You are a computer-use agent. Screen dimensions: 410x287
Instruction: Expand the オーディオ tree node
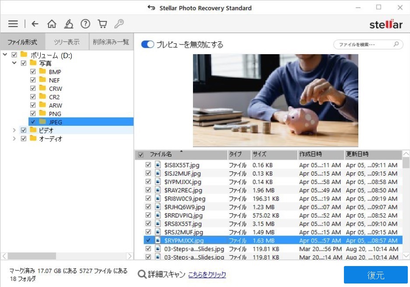pos(14,138)
